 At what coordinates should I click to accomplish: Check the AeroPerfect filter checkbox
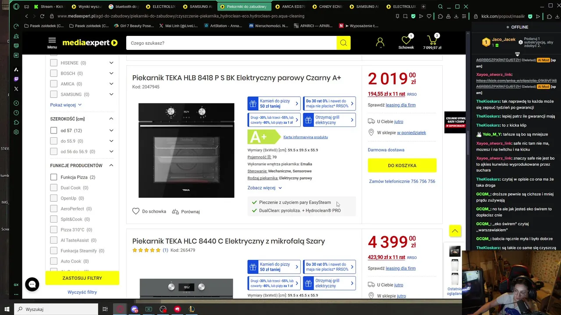[53, 209]
